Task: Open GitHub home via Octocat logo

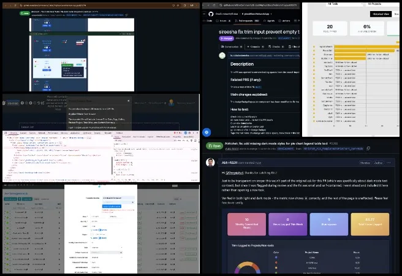Action: tap(211, 14)
